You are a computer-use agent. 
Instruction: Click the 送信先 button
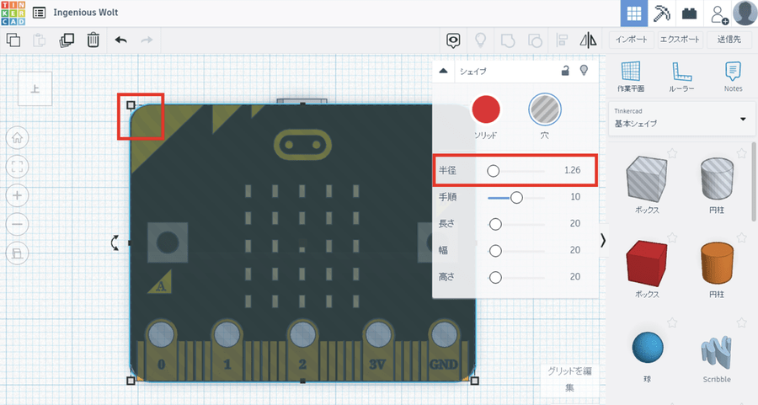(x=729, y=40)
